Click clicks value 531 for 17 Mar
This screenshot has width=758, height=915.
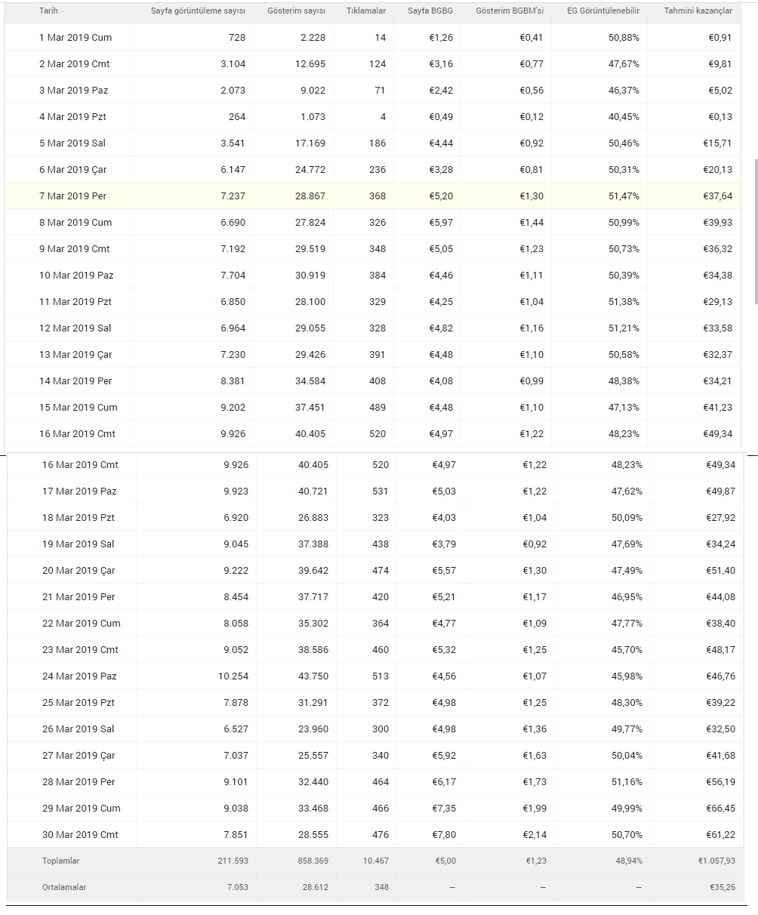[381, 491]
